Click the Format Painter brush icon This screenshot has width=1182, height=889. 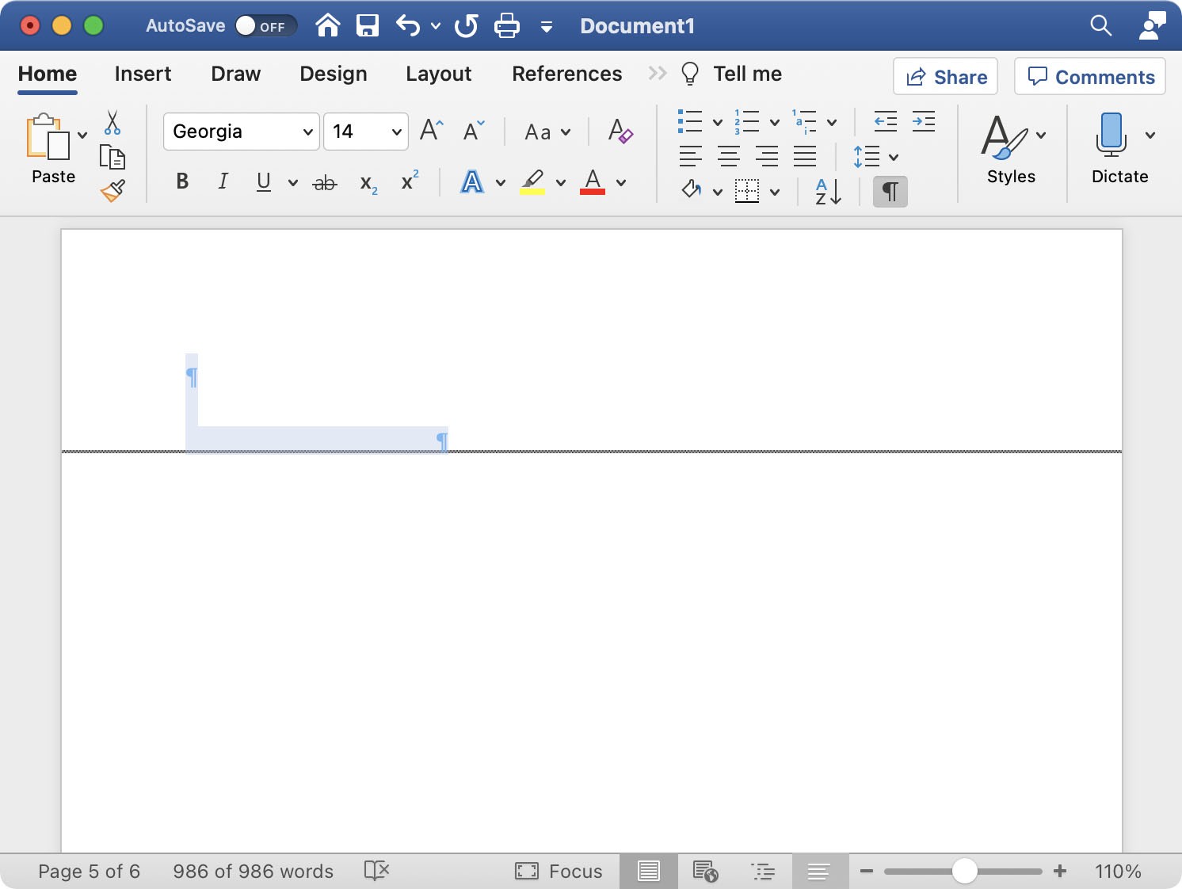[x=112, y=190]
